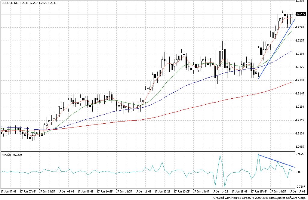308x200 pixels.
Task: Click the 17 Jun 09:45 time label
Action: [x=85, y=191]
